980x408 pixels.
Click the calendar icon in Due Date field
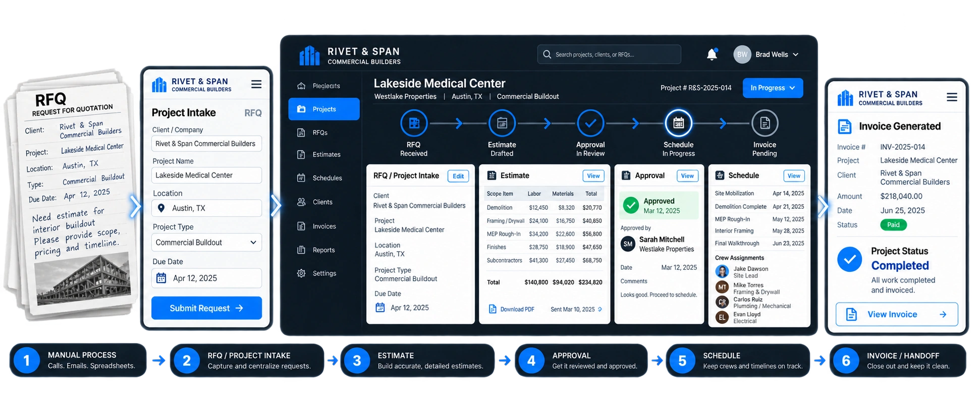click(x=161, y=278)
